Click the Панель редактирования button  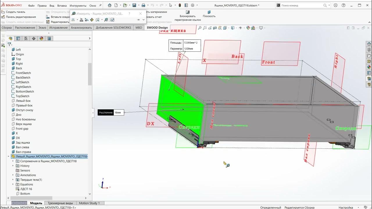pyautogui.click(x=19, y=17)
